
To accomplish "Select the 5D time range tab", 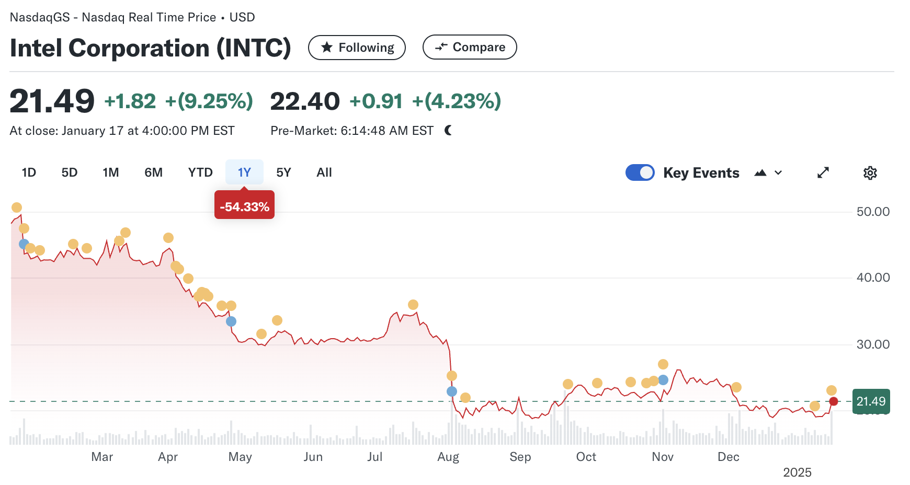I will [70, 172].
